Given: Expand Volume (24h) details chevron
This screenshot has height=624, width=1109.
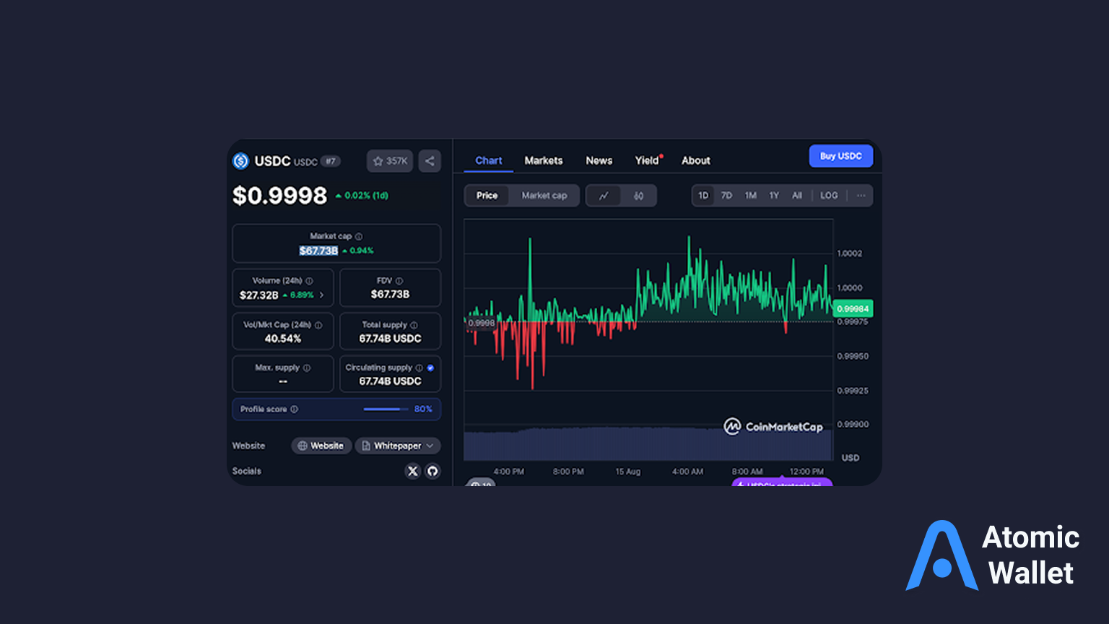Looking at the screenshot, I should 321,295.
